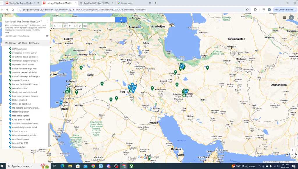Select the Measure distances ruler tool
Image resolution: width=298 pixels, height=169 pixels.
tap(85, 26)
